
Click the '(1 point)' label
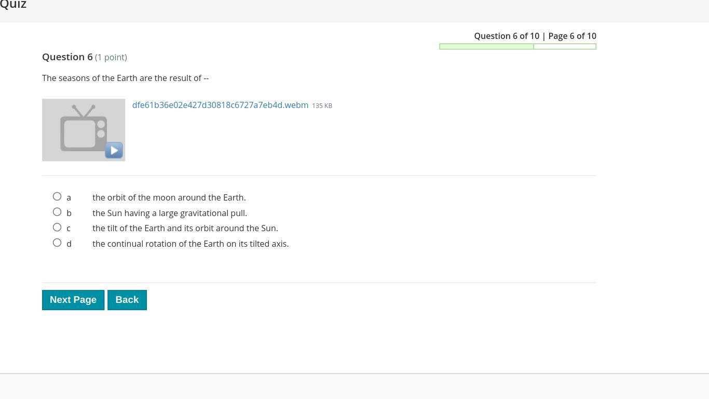pos(111,57)
